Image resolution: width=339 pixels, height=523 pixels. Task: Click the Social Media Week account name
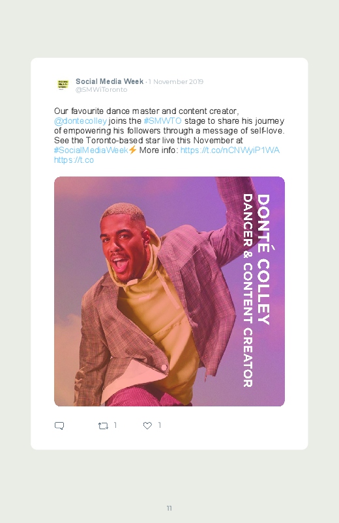click(110, 81)
